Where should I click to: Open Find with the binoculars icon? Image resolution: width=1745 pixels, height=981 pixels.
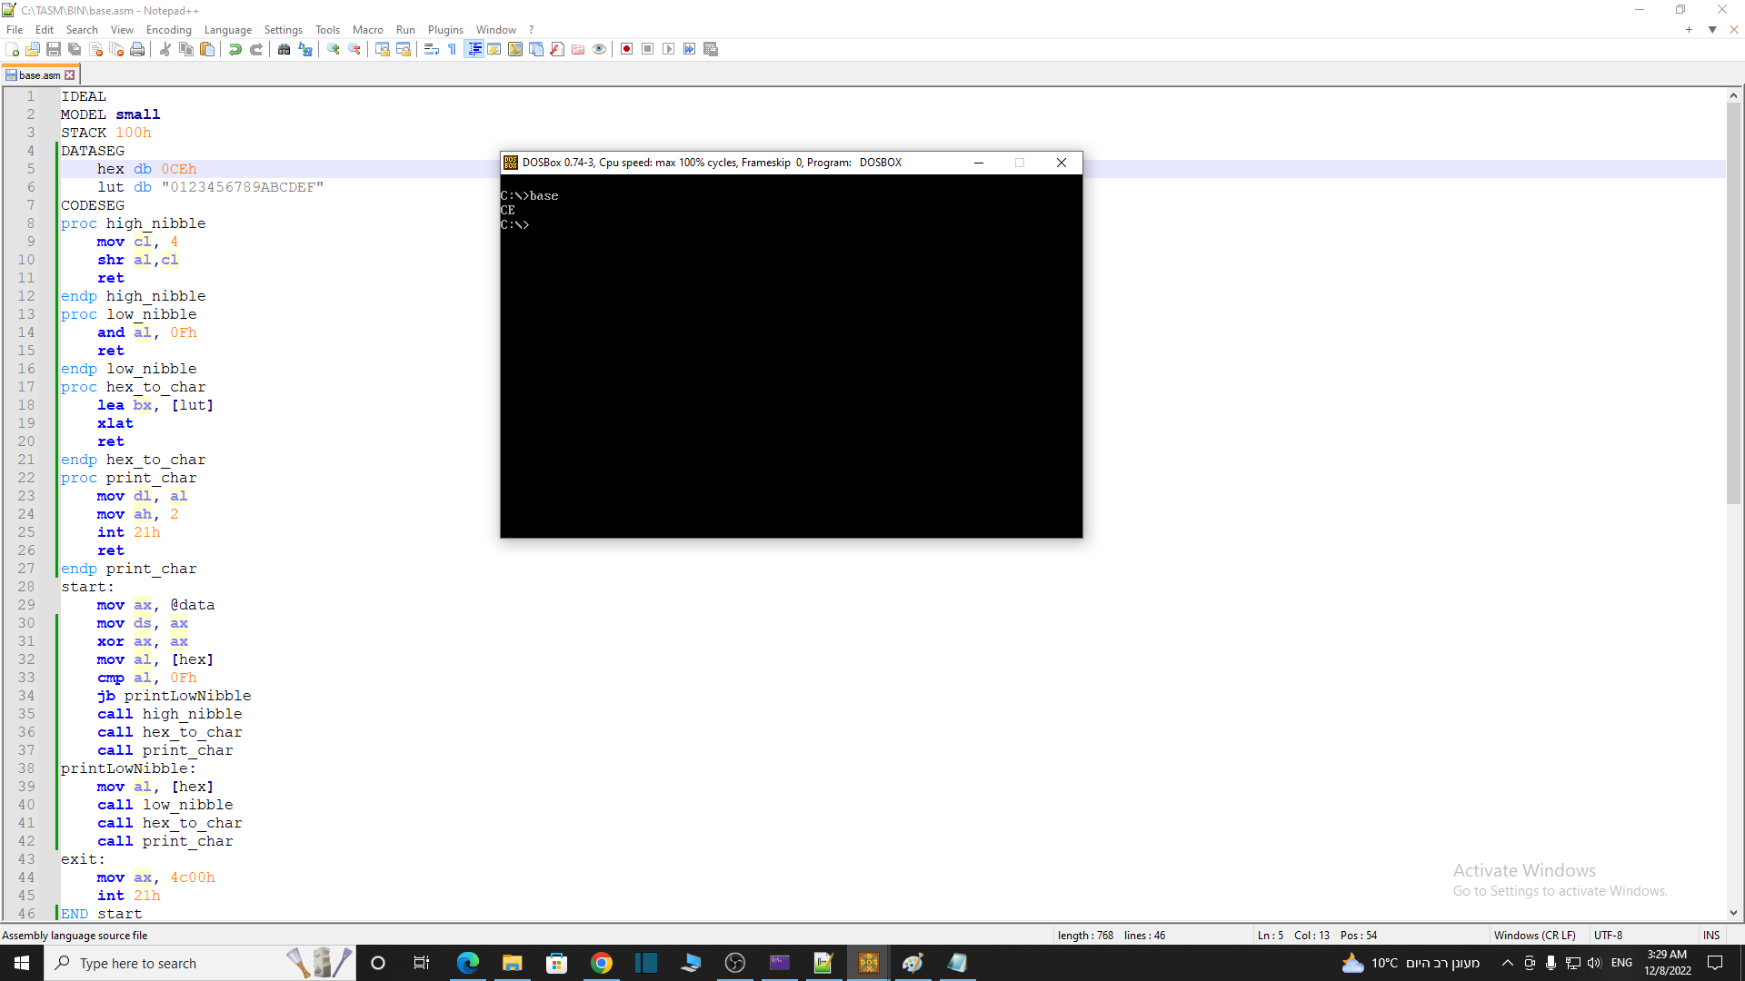pos(284,49)
